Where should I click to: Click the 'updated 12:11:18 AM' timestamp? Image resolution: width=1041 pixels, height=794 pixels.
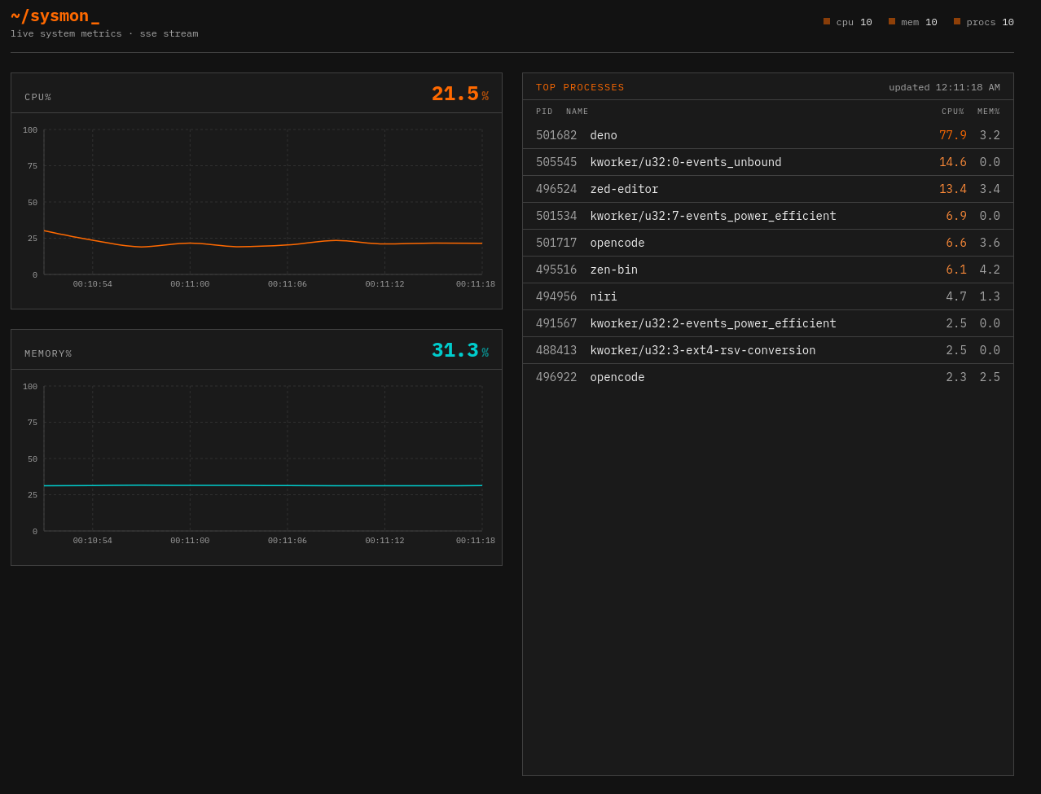pos(944,88)
